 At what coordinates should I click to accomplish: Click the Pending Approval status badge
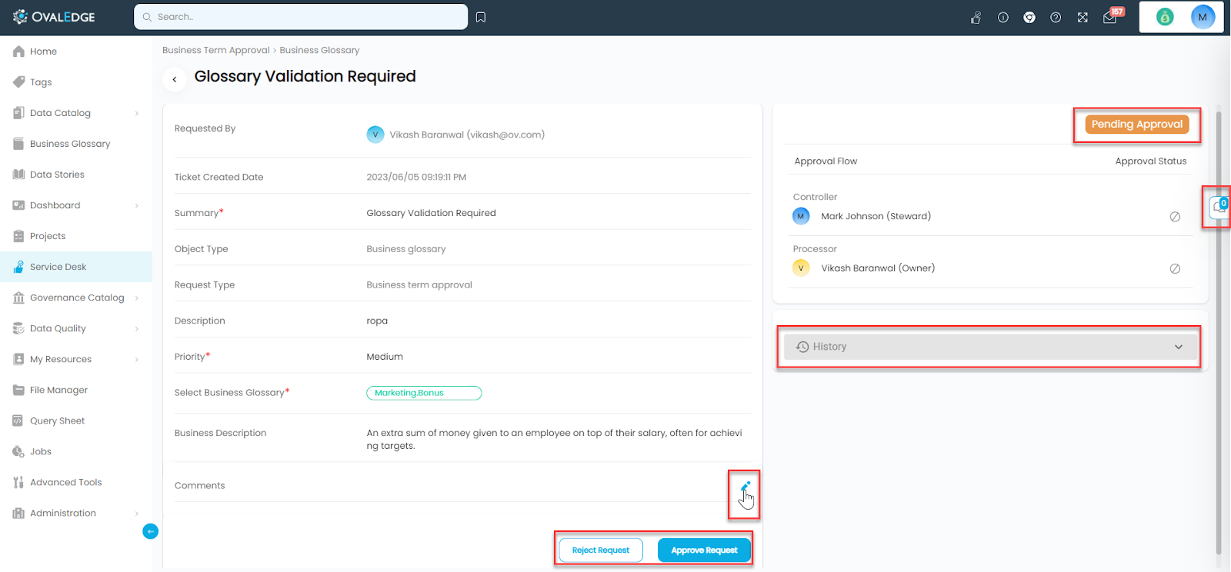coord(1137,125)
